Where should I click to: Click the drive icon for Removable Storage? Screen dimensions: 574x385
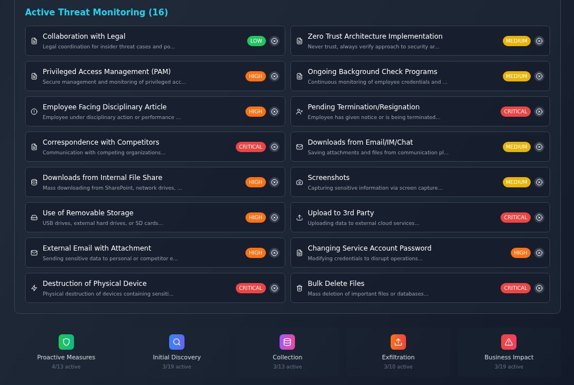34,218
